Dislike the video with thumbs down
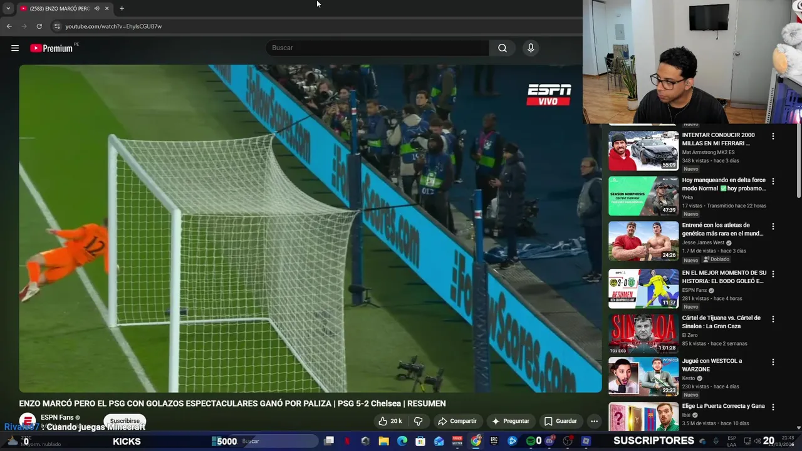 (419, 421)
